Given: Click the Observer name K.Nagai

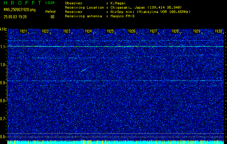Looking at the screenshot, I should (x=118, y=3).
